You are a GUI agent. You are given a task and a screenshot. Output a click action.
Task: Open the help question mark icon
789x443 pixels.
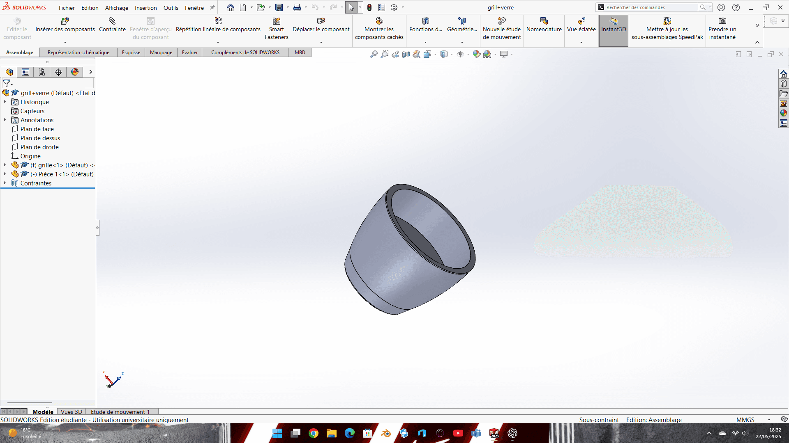coord(736,7)
